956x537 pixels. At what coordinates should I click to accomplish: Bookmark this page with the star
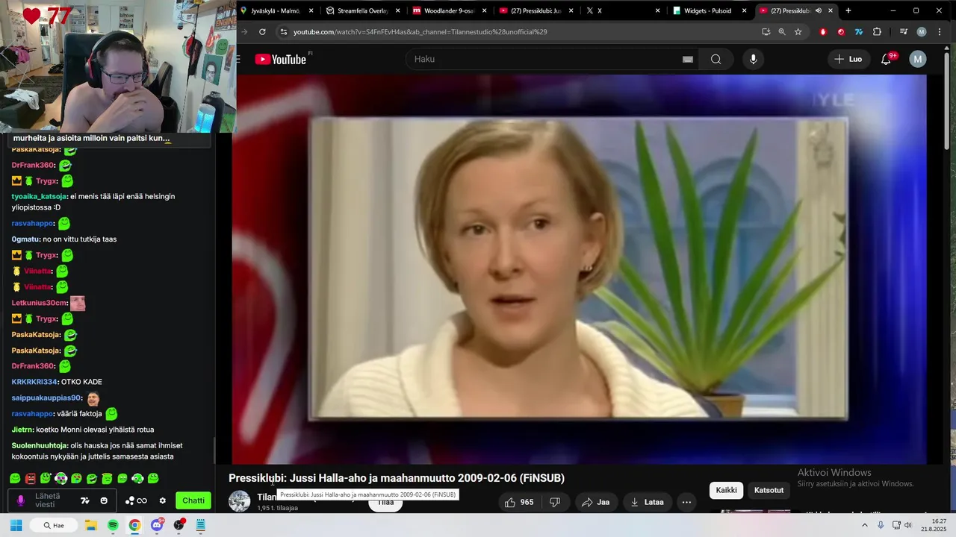798,32
